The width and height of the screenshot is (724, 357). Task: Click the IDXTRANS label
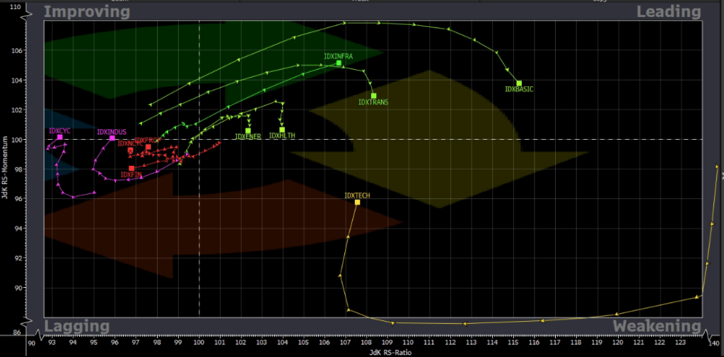pos(373,102)
